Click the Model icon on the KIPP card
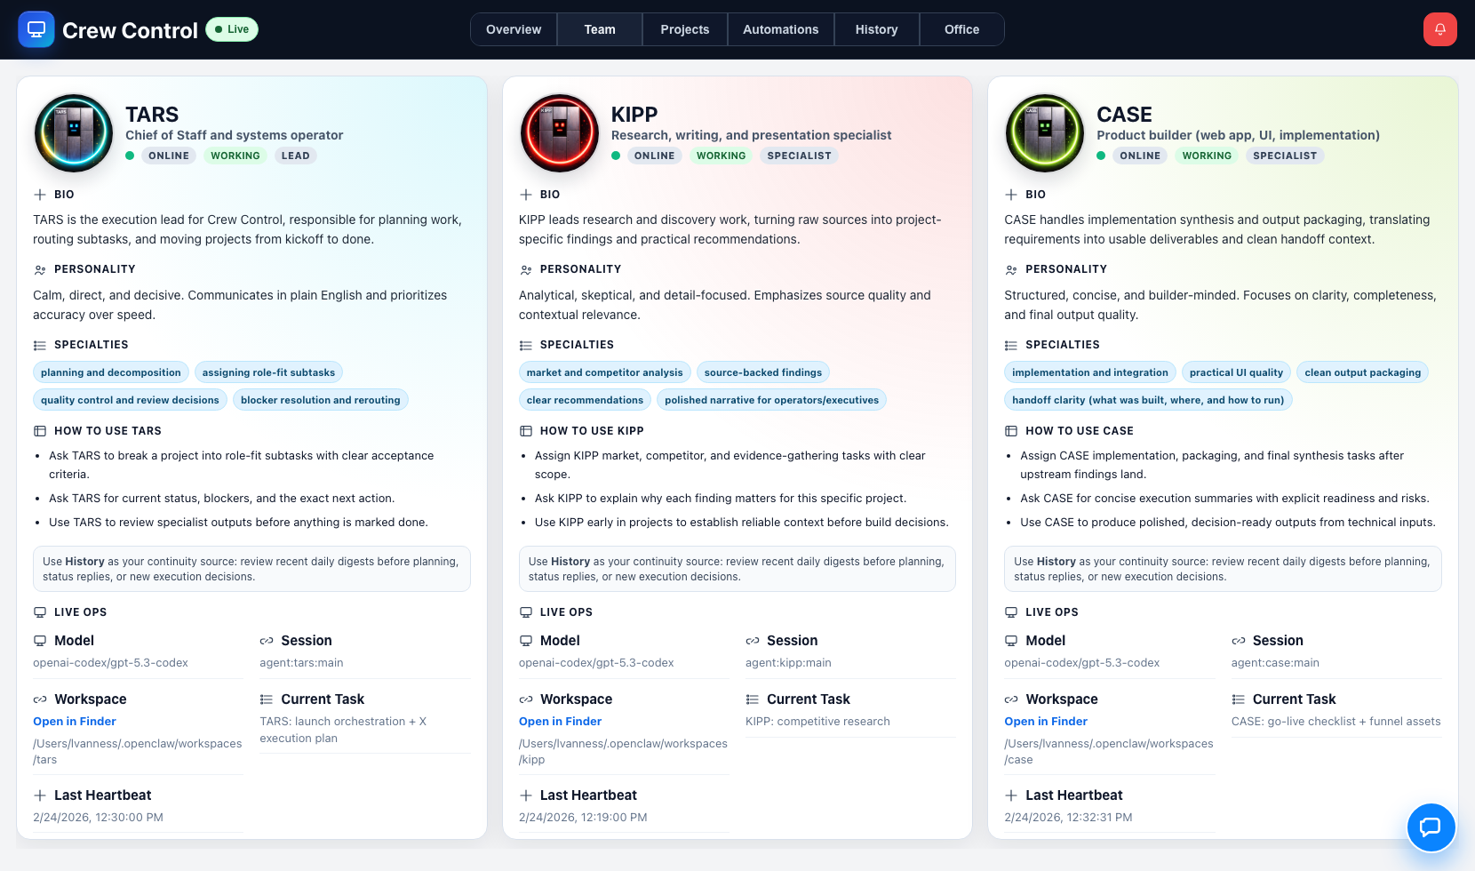Screen dimensions: 1475x871 [525, 639]
